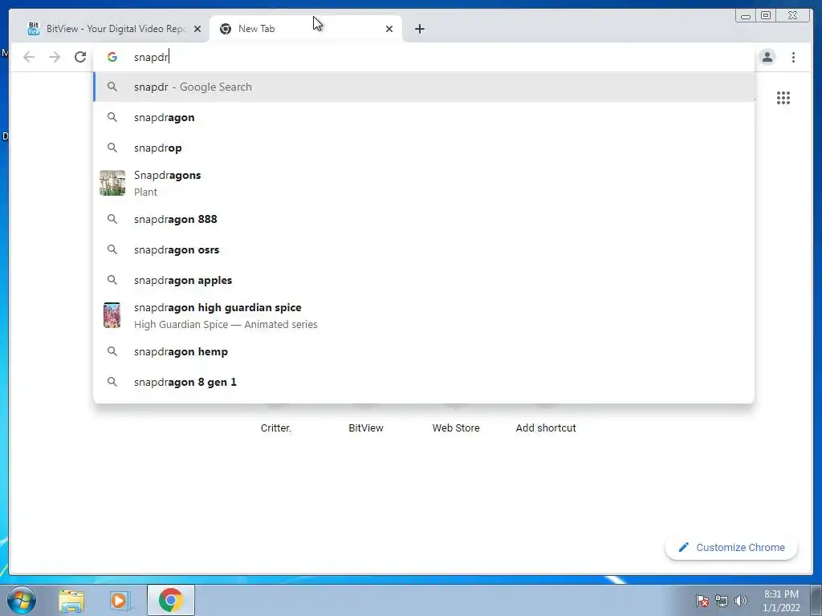The width and height of the screenshot is (822, 616).
Task: Choose the 'snapdrop' suggestion
Action: pos(424,148)
